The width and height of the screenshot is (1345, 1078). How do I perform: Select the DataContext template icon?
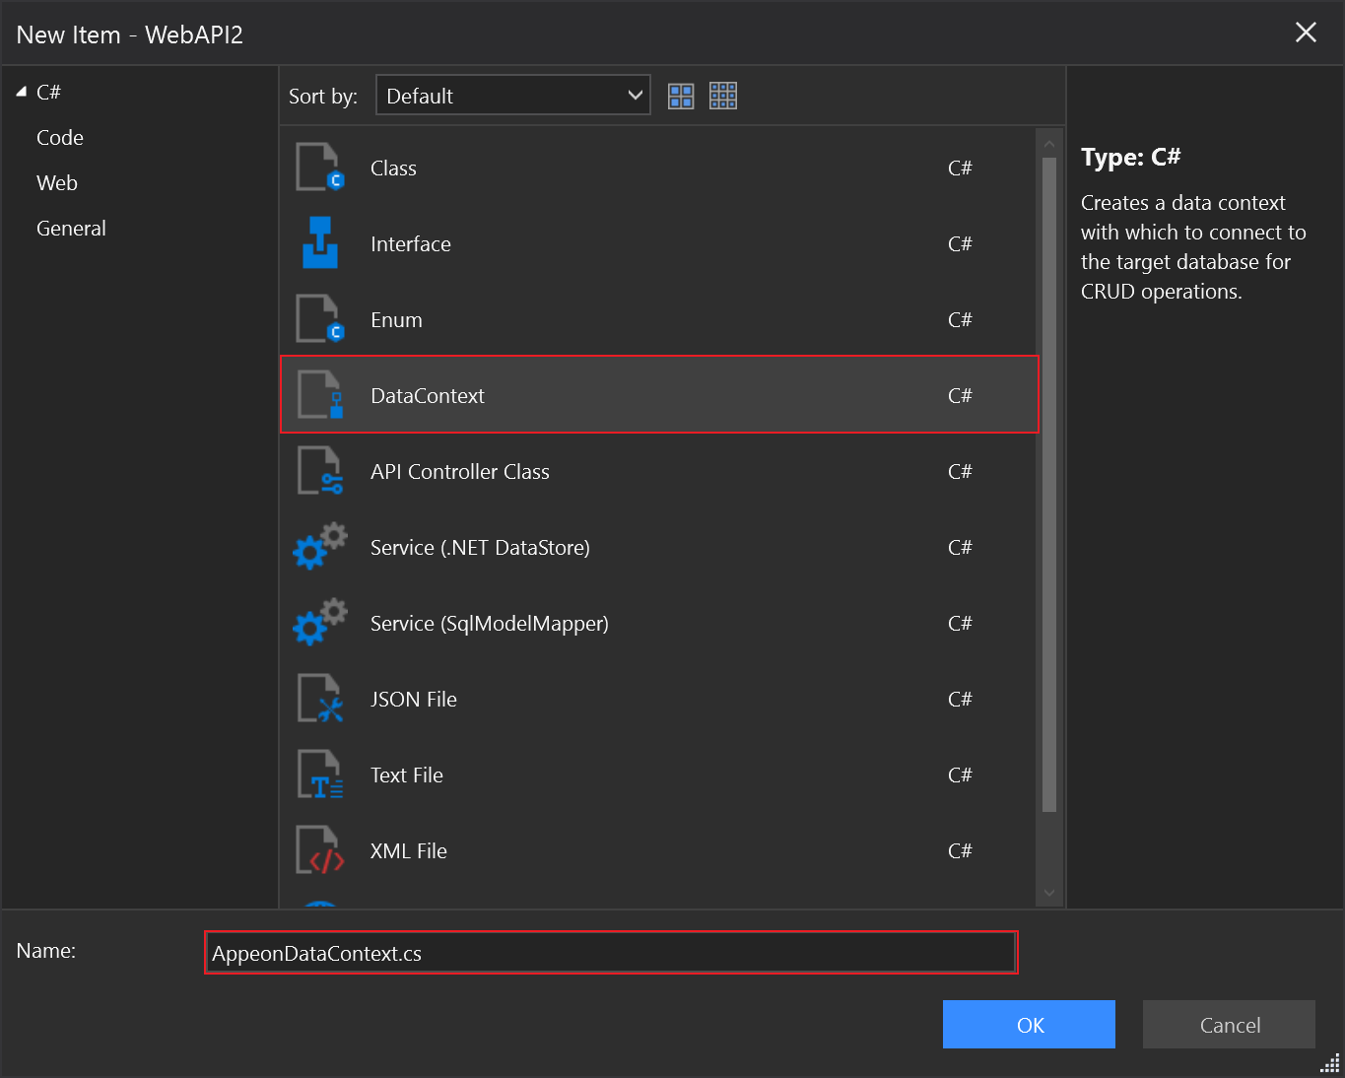(x=320, y=395)
